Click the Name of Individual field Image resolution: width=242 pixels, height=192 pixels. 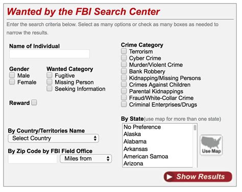click(x=50, y=54)
